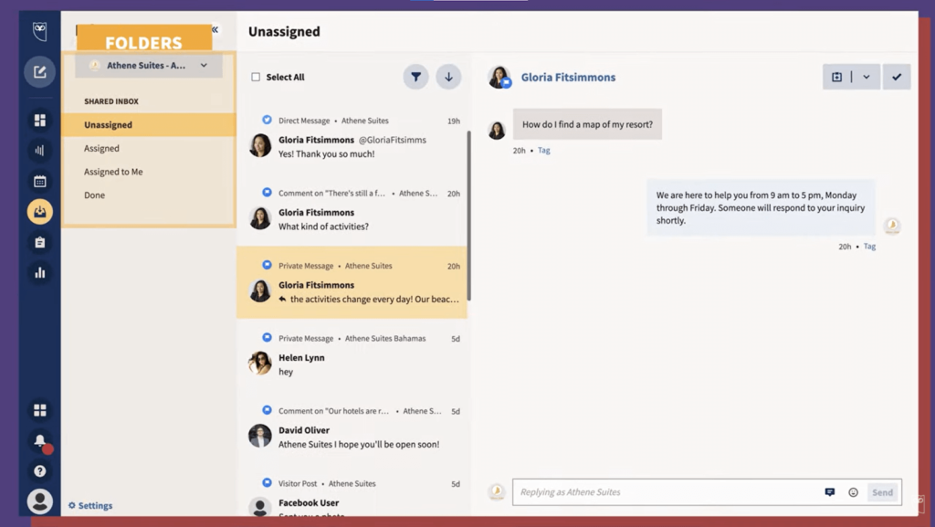Click Gloria Fitsimmons avatar in conversation header
935x527 pixels.
pos(499,78)
